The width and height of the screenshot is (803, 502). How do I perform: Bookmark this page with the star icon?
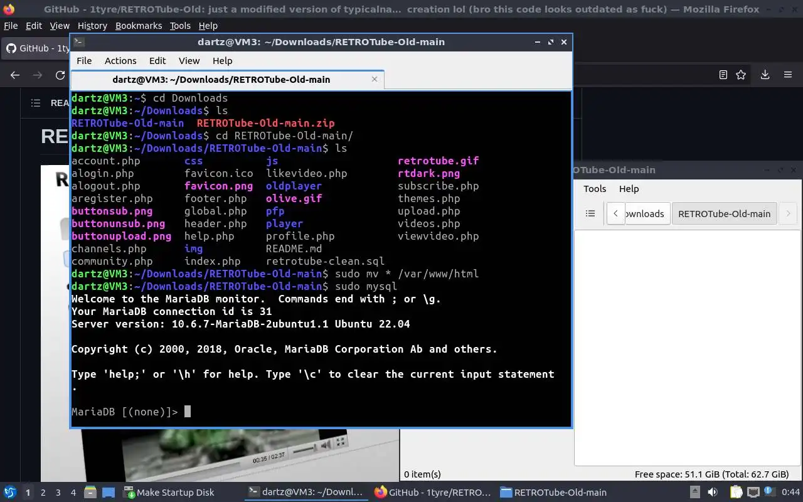(x=741, y=75)
